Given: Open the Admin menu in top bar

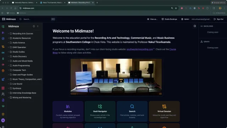Looking at the screenshot, I should (185, 19).
